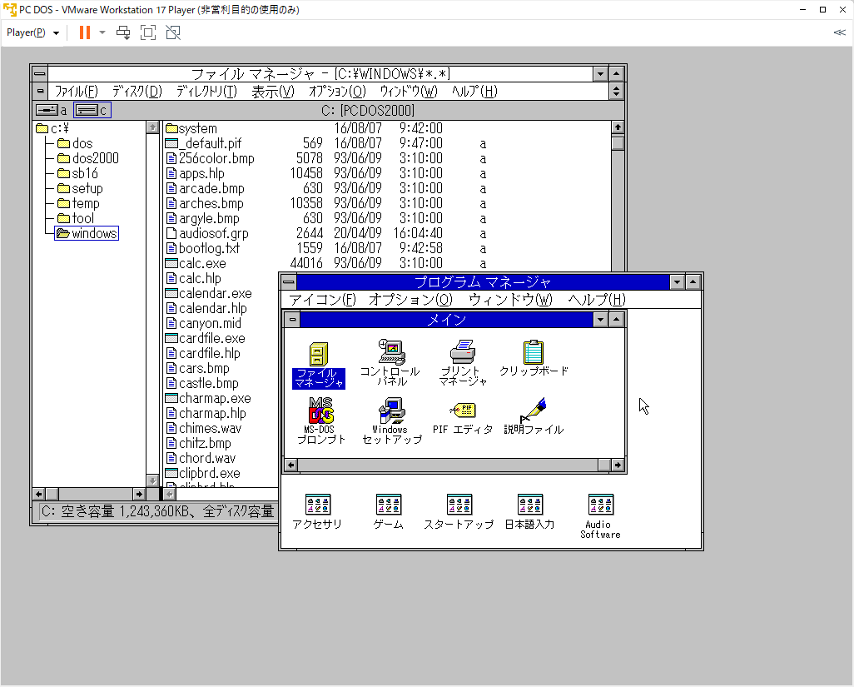Collapse the VMware toolbar with chevron icon

point(839,32)
